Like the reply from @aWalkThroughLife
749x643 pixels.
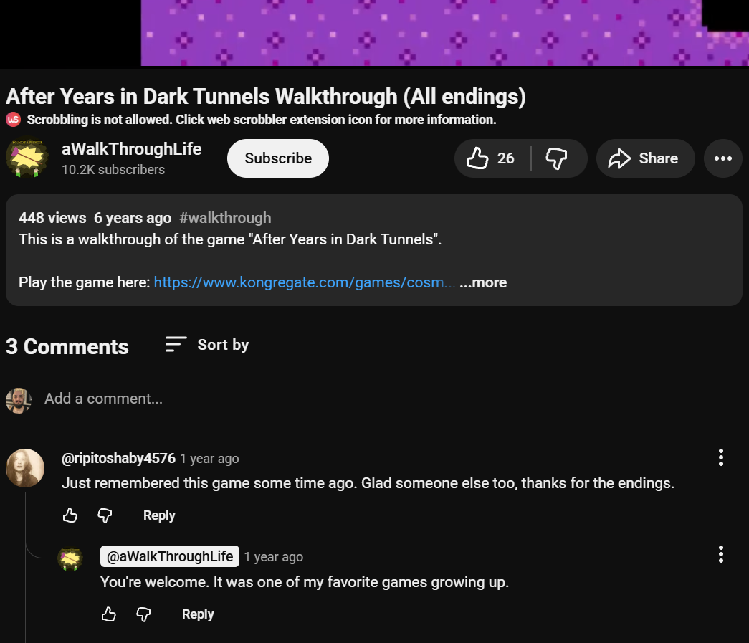click(108, 614)
